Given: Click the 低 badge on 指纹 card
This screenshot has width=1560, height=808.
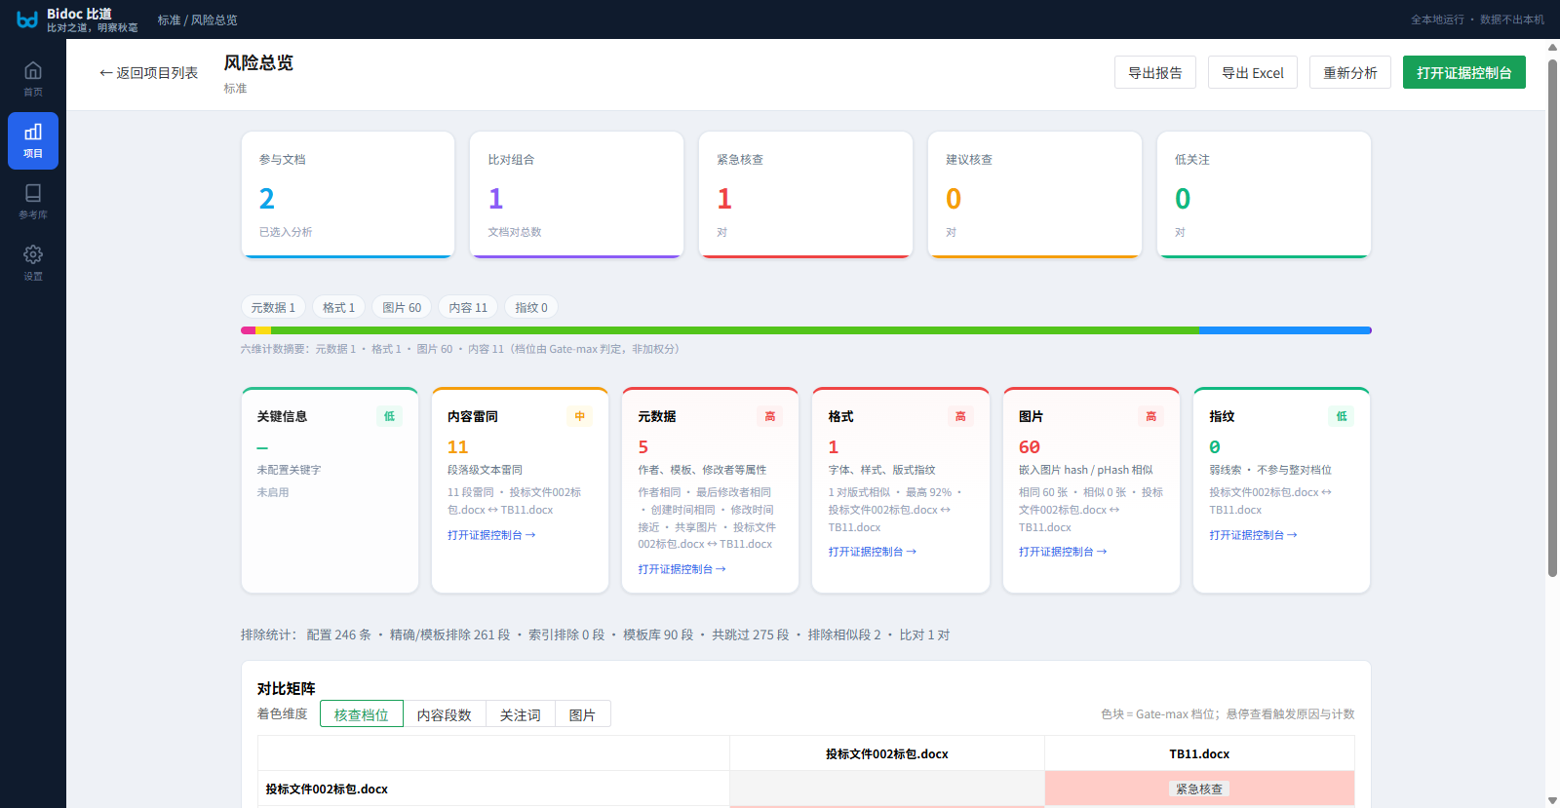Looking at the screenshot, I should pos(1342,416).
